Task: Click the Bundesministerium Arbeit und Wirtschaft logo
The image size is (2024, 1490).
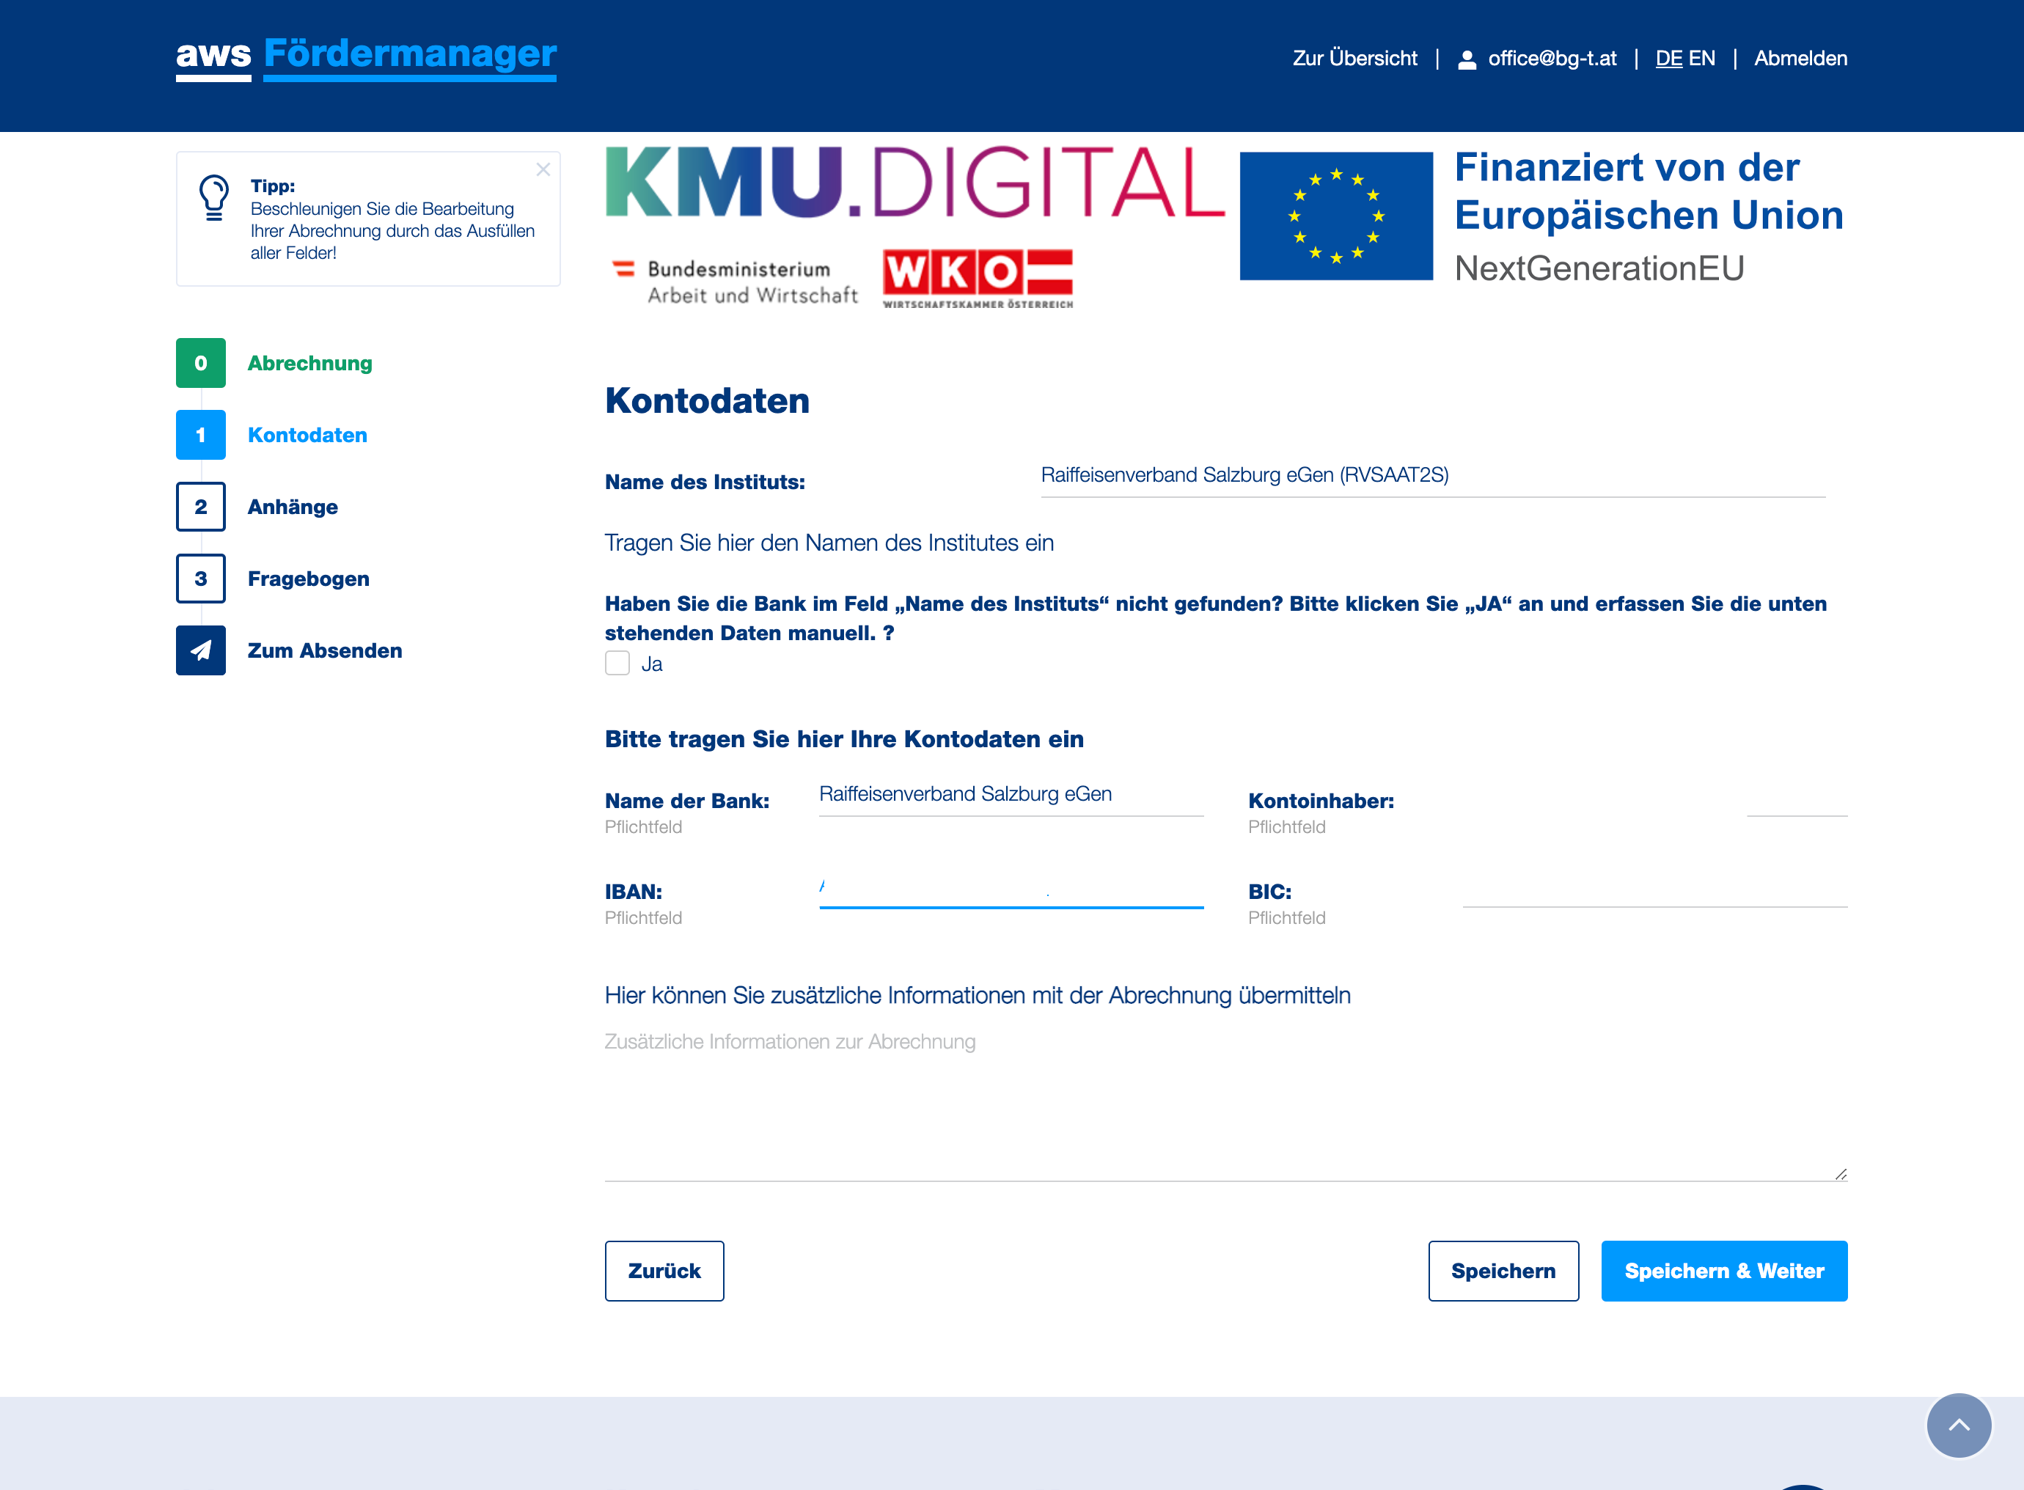Action: point(735,282)
